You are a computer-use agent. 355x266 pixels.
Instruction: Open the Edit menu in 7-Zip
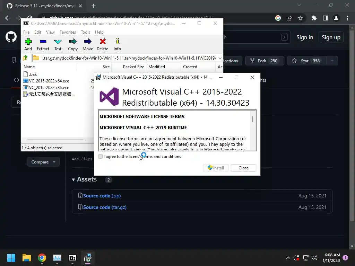pyautogui.click(x=38, y=32)
